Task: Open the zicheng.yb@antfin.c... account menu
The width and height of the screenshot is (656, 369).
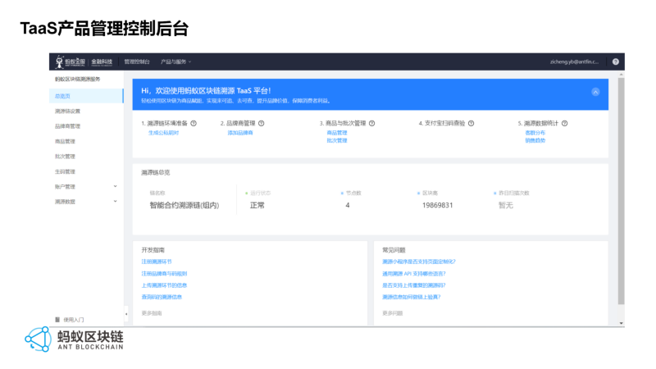Action: (x=574, y=61)
